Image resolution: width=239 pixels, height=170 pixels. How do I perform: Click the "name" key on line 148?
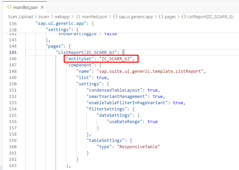(84, 71)
